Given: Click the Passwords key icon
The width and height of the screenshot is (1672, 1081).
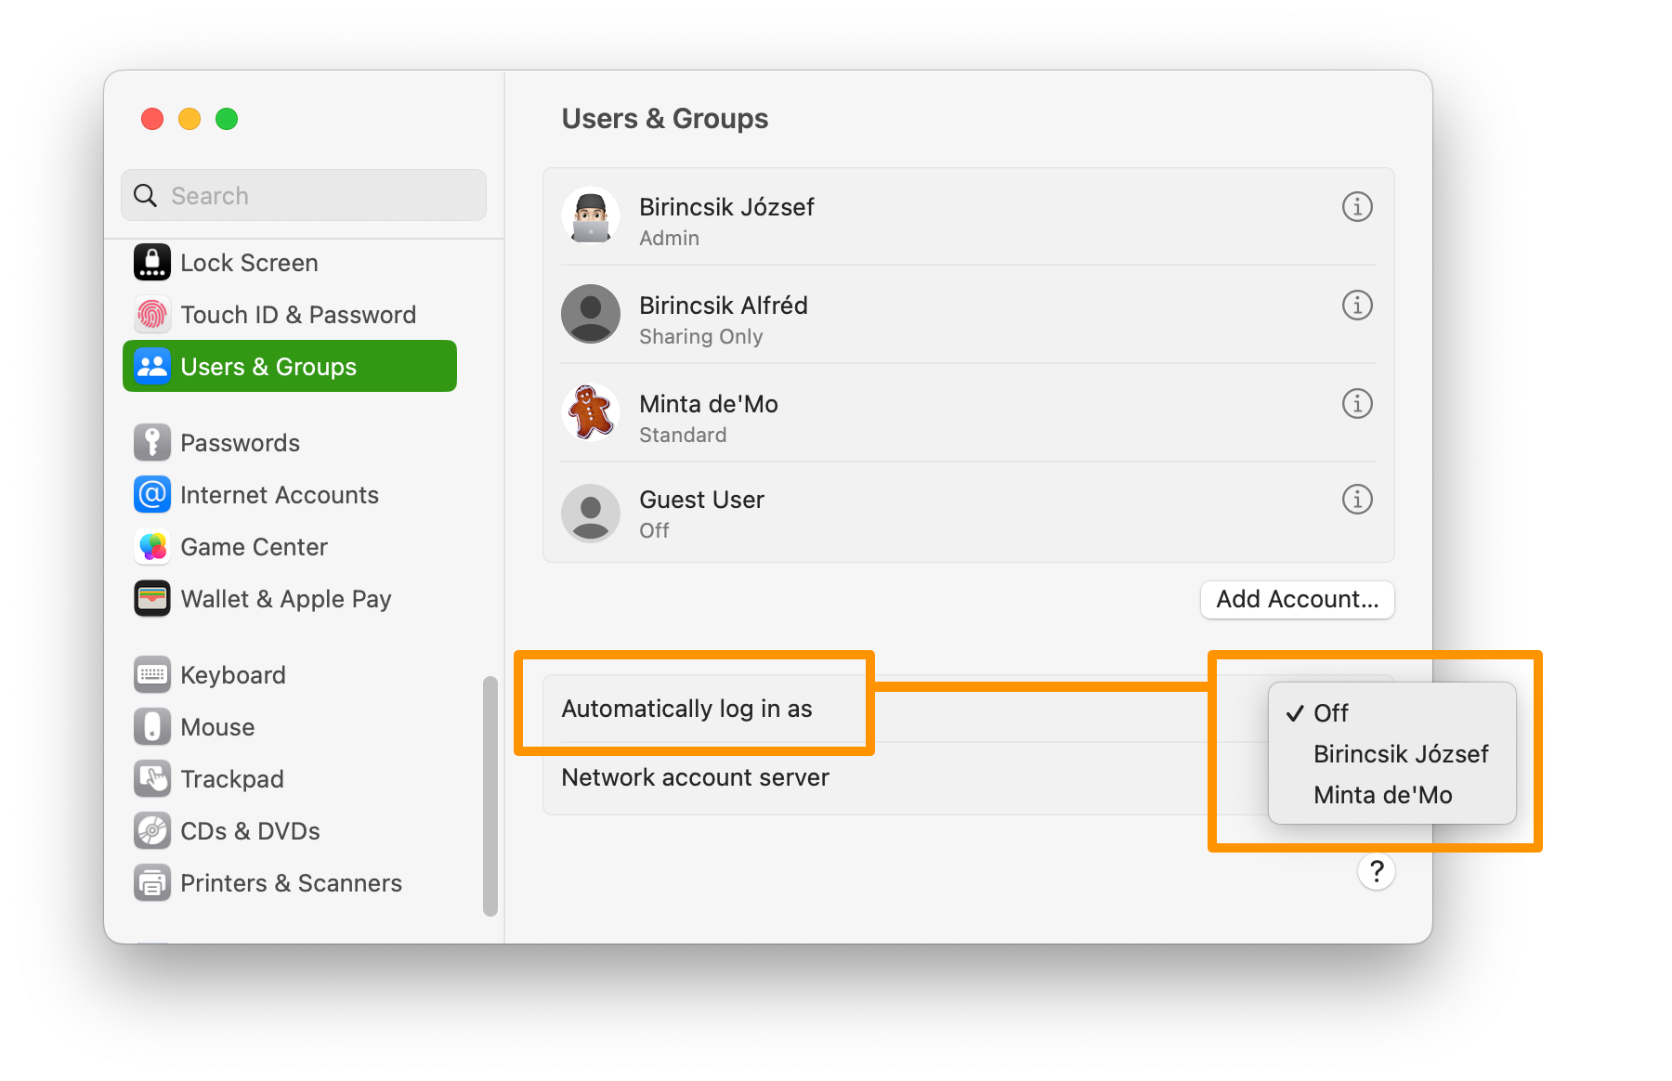Looking at the screenshot, I should [x=152, y=442].
